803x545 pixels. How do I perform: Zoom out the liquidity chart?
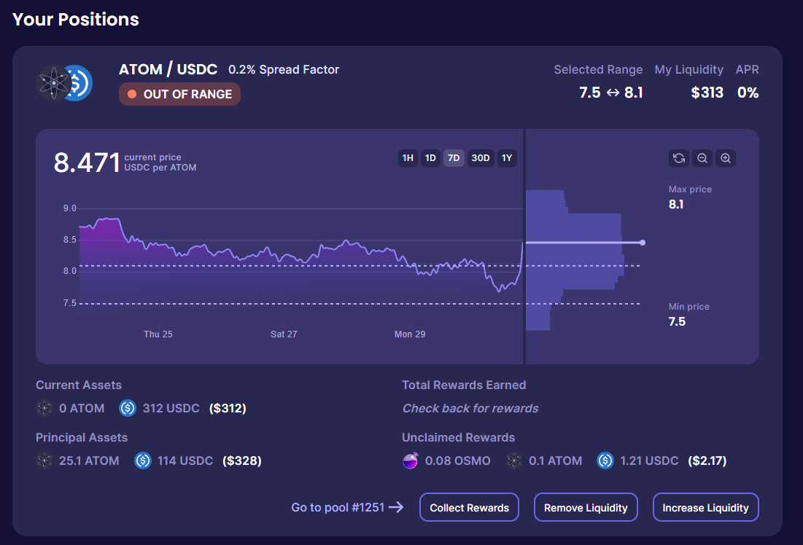point(702,158)
